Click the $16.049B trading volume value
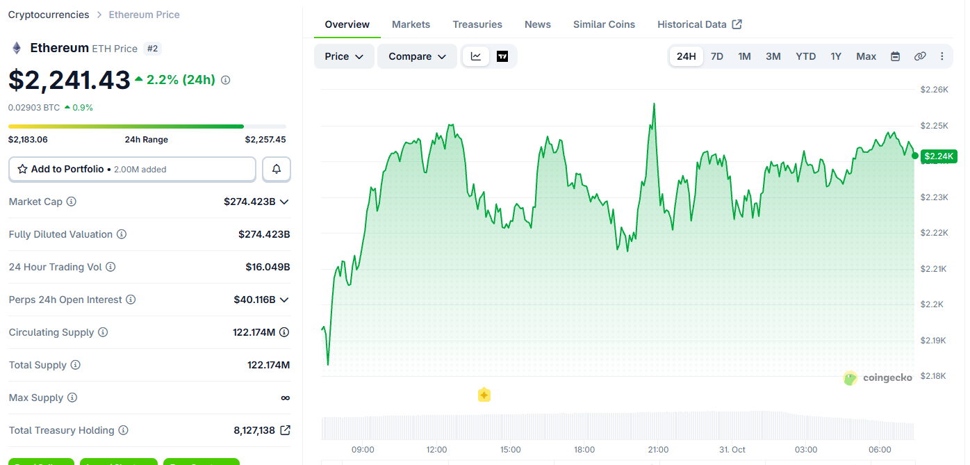 268,267
